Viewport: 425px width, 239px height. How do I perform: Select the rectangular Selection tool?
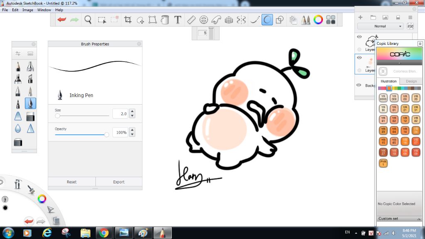[102, 20]
